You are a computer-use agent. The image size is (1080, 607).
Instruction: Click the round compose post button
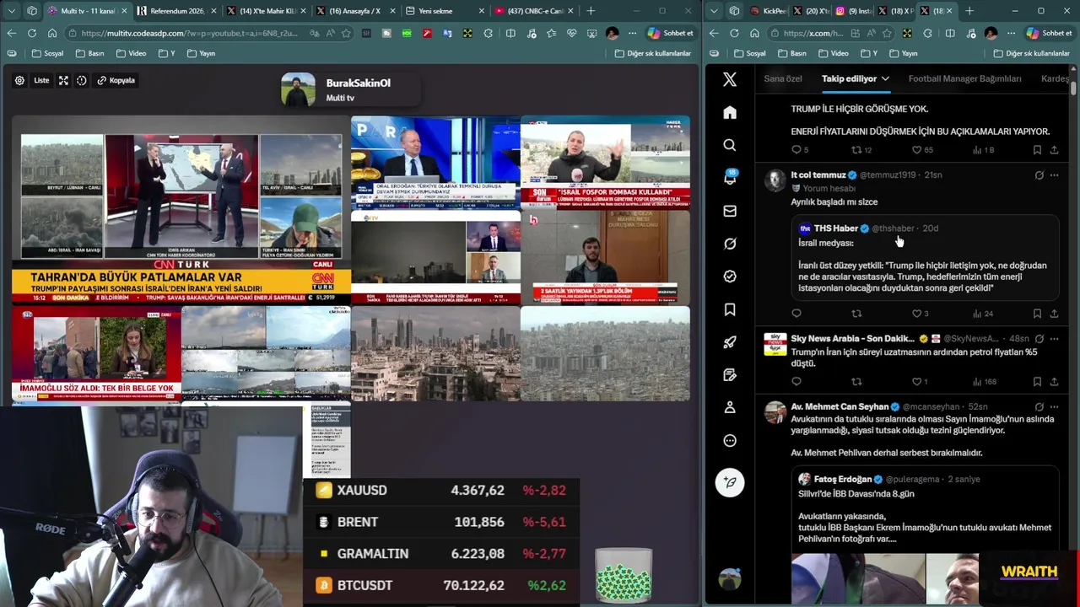(x=730, y=482)
